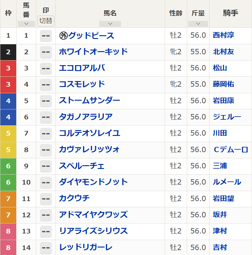
Task: Set the mark for ダイヤモンドノット row
Action: 46,182
